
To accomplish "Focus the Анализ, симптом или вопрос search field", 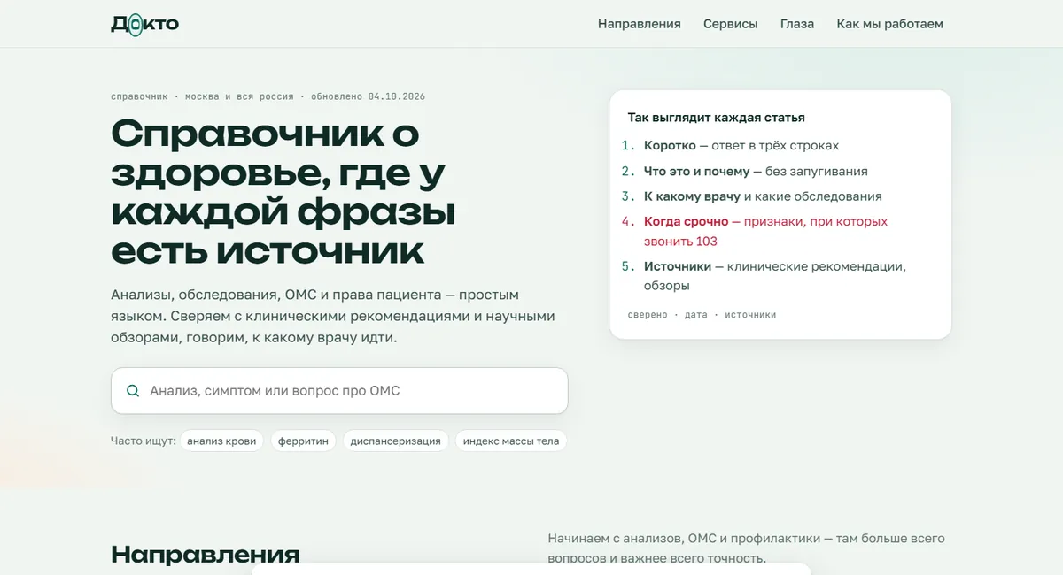I will tap(339, 391).
